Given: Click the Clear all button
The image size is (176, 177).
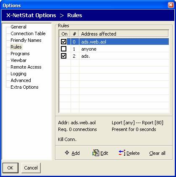Looking at the screenshot, I should pyautogui.click(x=157, y=153).
